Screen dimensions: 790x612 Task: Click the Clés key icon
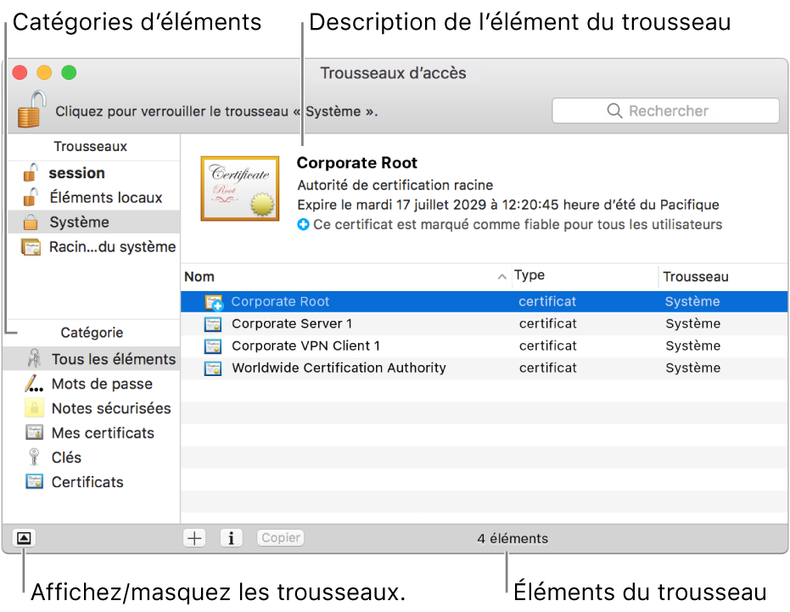click(x=34, y=457)
